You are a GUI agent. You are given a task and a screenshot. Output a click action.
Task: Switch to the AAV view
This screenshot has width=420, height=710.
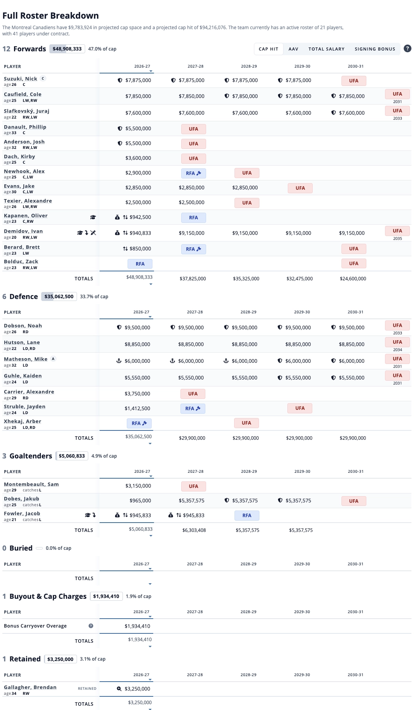pos(293,49)
